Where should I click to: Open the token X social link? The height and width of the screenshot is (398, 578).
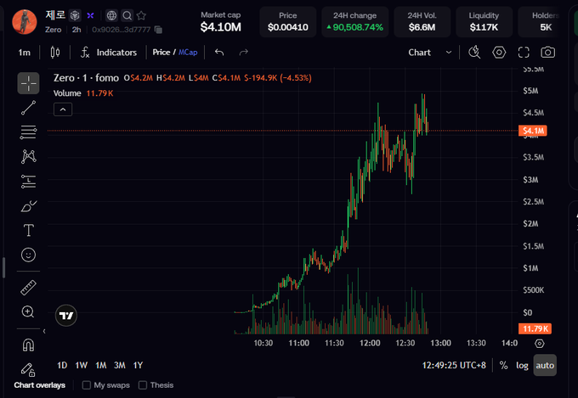click(90, 15)
